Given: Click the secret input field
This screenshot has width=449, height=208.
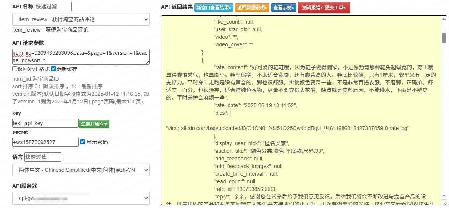Looking at the screenshot, I should 45,142.
